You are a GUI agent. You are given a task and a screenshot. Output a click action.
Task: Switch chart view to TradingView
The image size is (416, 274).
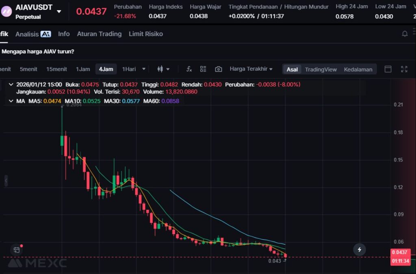point(321,69)
